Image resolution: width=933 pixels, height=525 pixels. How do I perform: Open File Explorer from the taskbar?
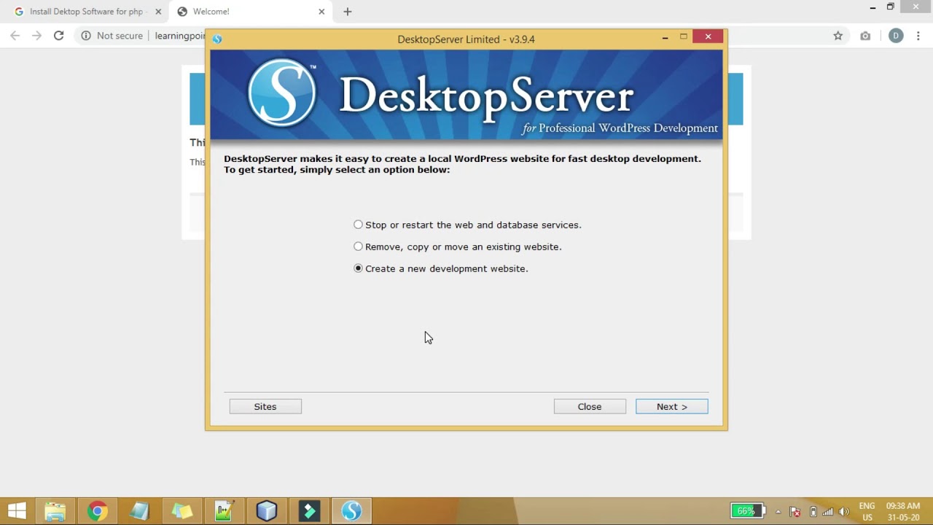coord(55,511)
